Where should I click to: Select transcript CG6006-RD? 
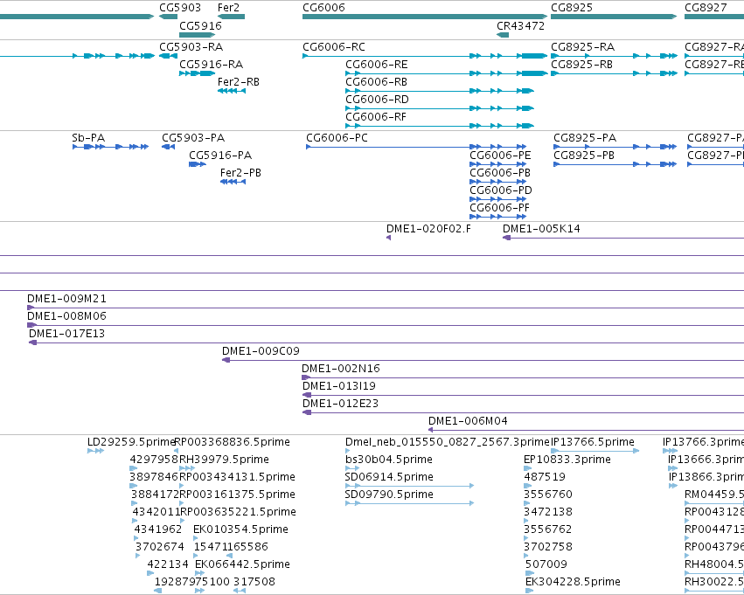[x=440, y=108]
